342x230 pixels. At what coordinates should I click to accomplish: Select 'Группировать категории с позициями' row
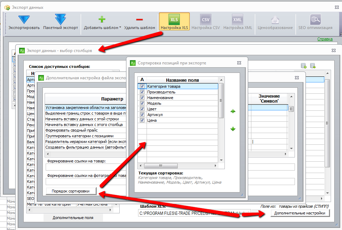(86, 136)
